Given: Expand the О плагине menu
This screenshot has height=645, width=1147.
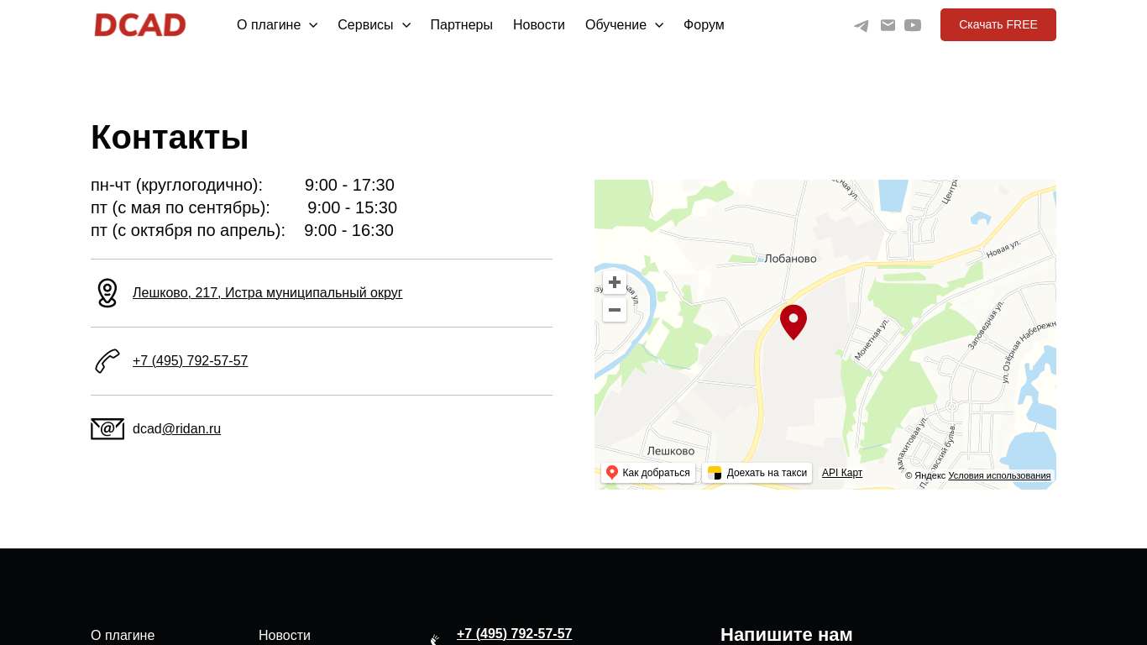Looking at the screenshot, I should (277, 25).
